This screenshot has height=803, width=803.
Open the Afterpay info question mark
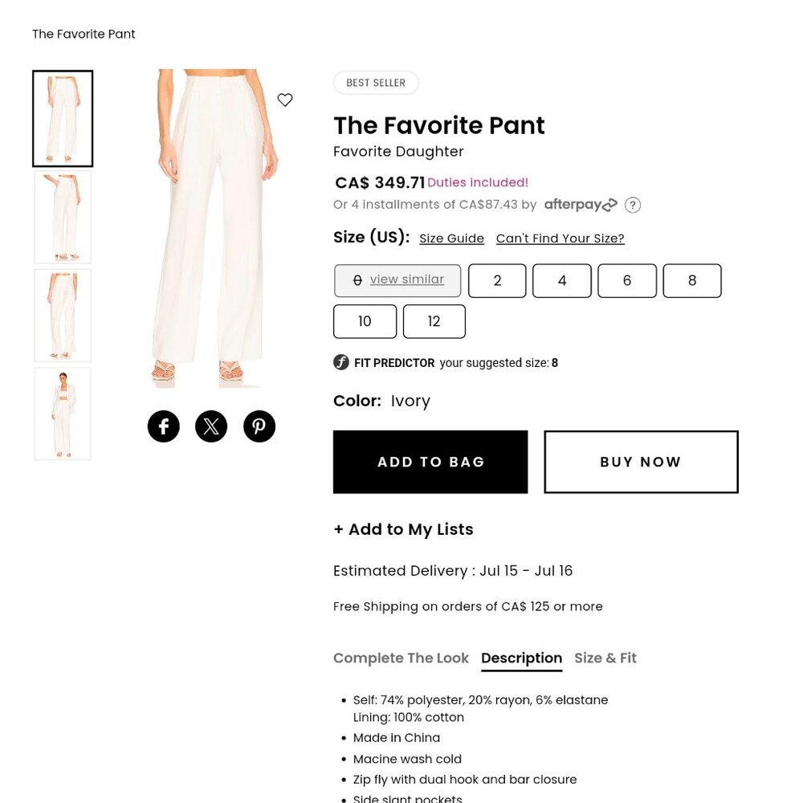[x=633, y=205]
